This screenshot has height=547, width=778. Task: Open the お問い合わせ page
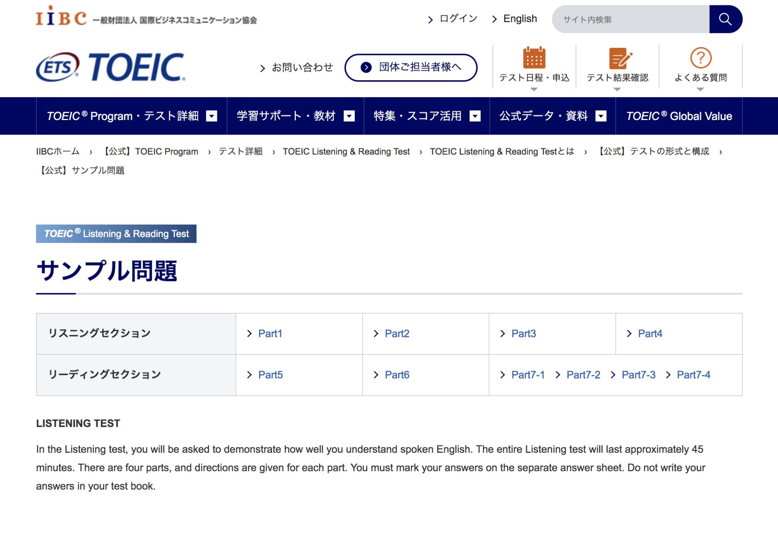click(302, 67)
